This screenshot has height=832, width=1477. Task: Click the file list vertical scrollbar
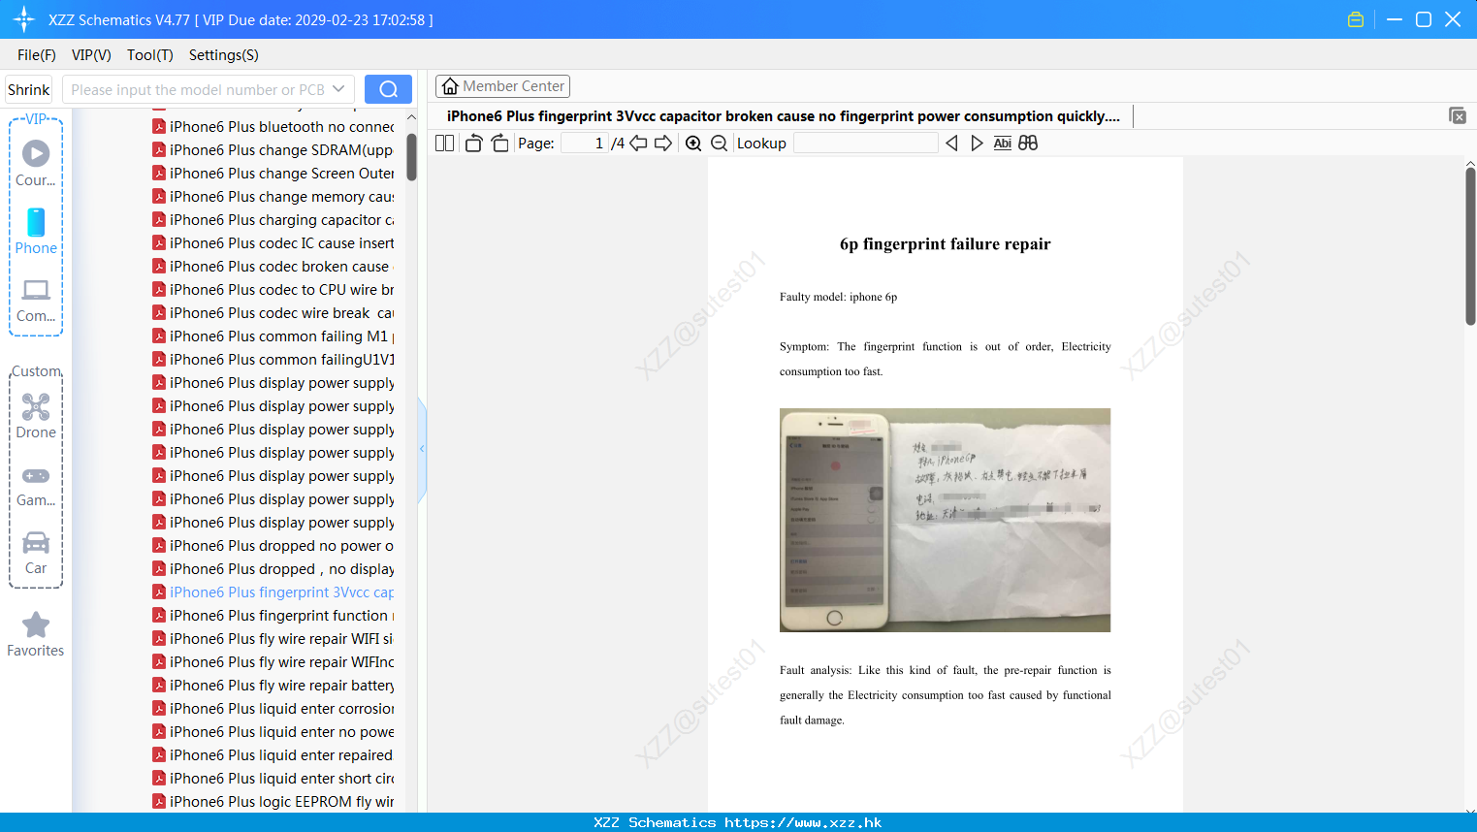pos(411,156)
